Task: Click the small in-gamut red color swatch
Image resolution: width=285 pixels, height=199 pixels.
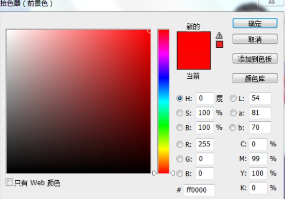Action: click(x=219, y=44)
